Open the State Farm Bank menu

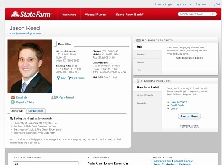(x=129, y=15)
